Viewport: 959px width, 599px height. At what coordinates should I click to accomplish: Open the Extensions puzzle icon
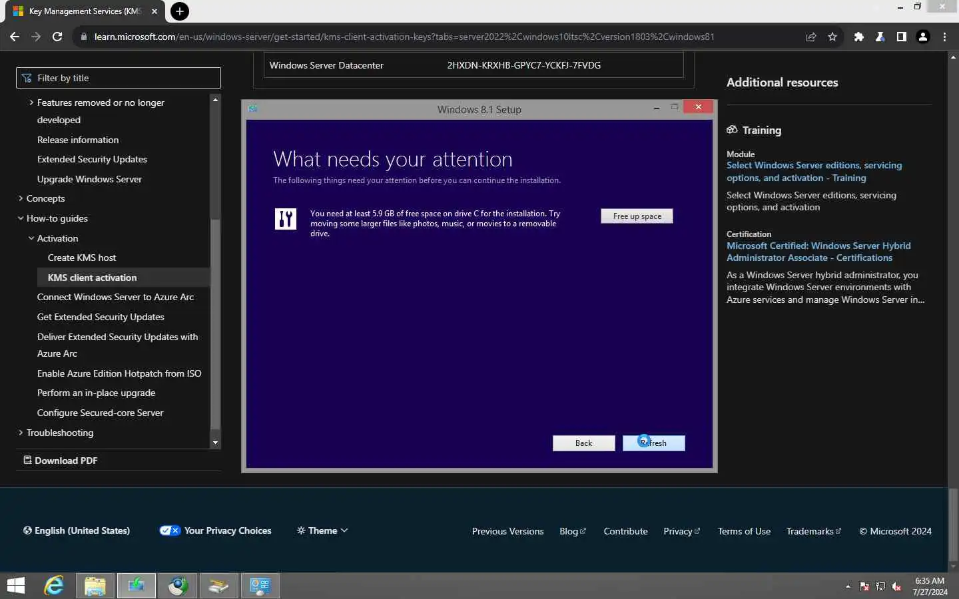(859, 37)
